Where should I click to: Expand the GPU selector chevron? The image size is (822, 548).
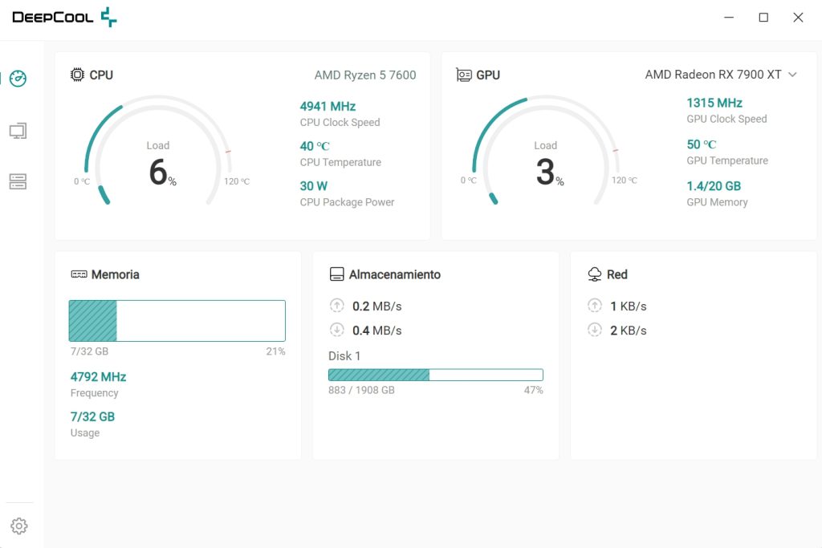792,75
